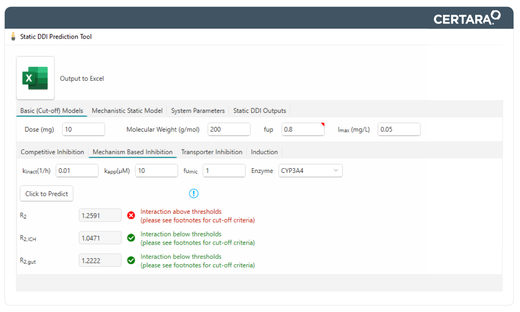The height and width of the screenshot is (312, 520).
Task: Click the Excel export icon
Action: [35, 78]
